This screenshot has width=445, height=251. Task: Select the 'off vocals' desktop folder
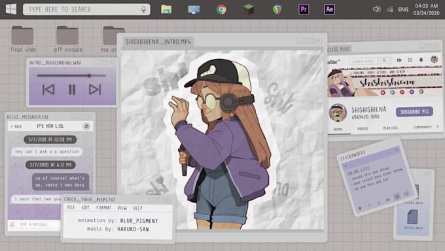point(67,39)
